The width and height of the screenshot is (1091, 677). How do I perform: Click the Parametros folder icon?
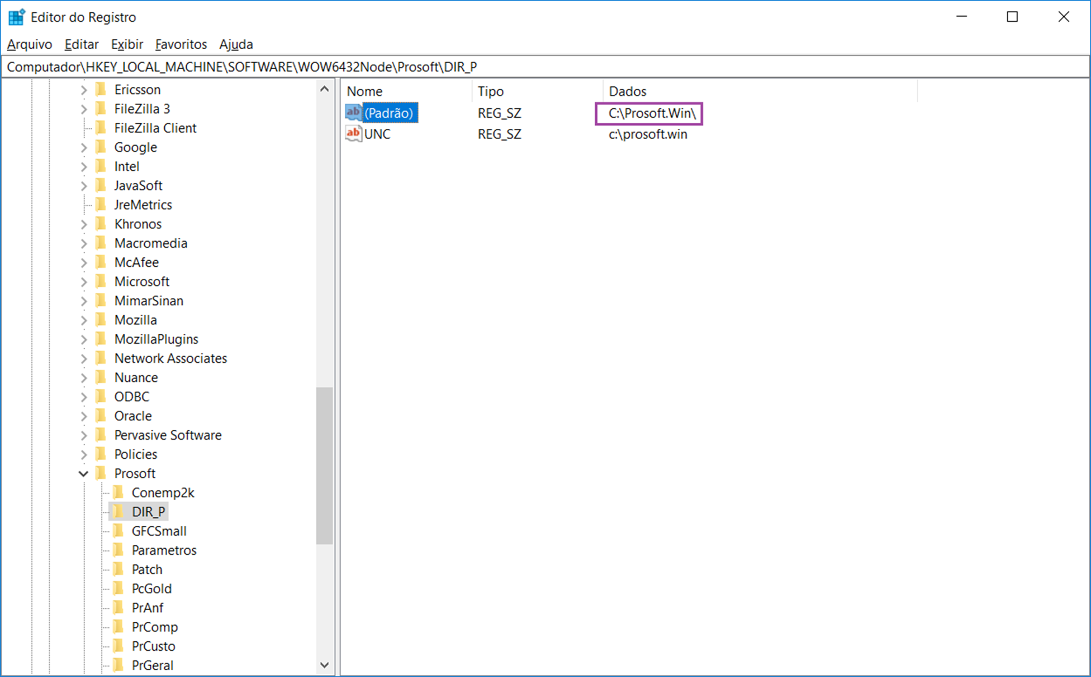point(118,550)
